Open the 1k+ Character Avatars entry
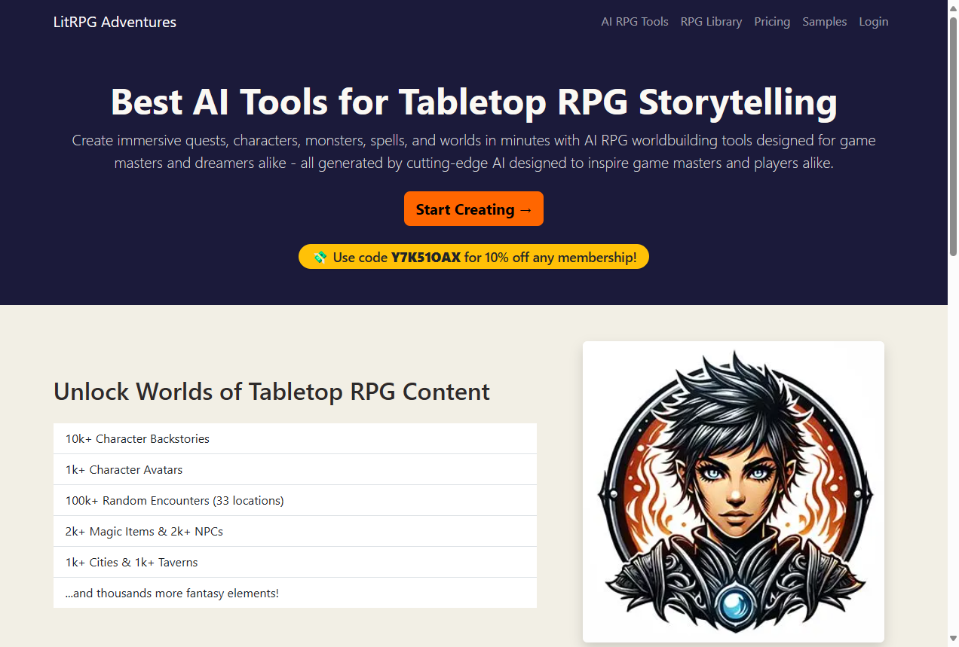 click(294, 469)
